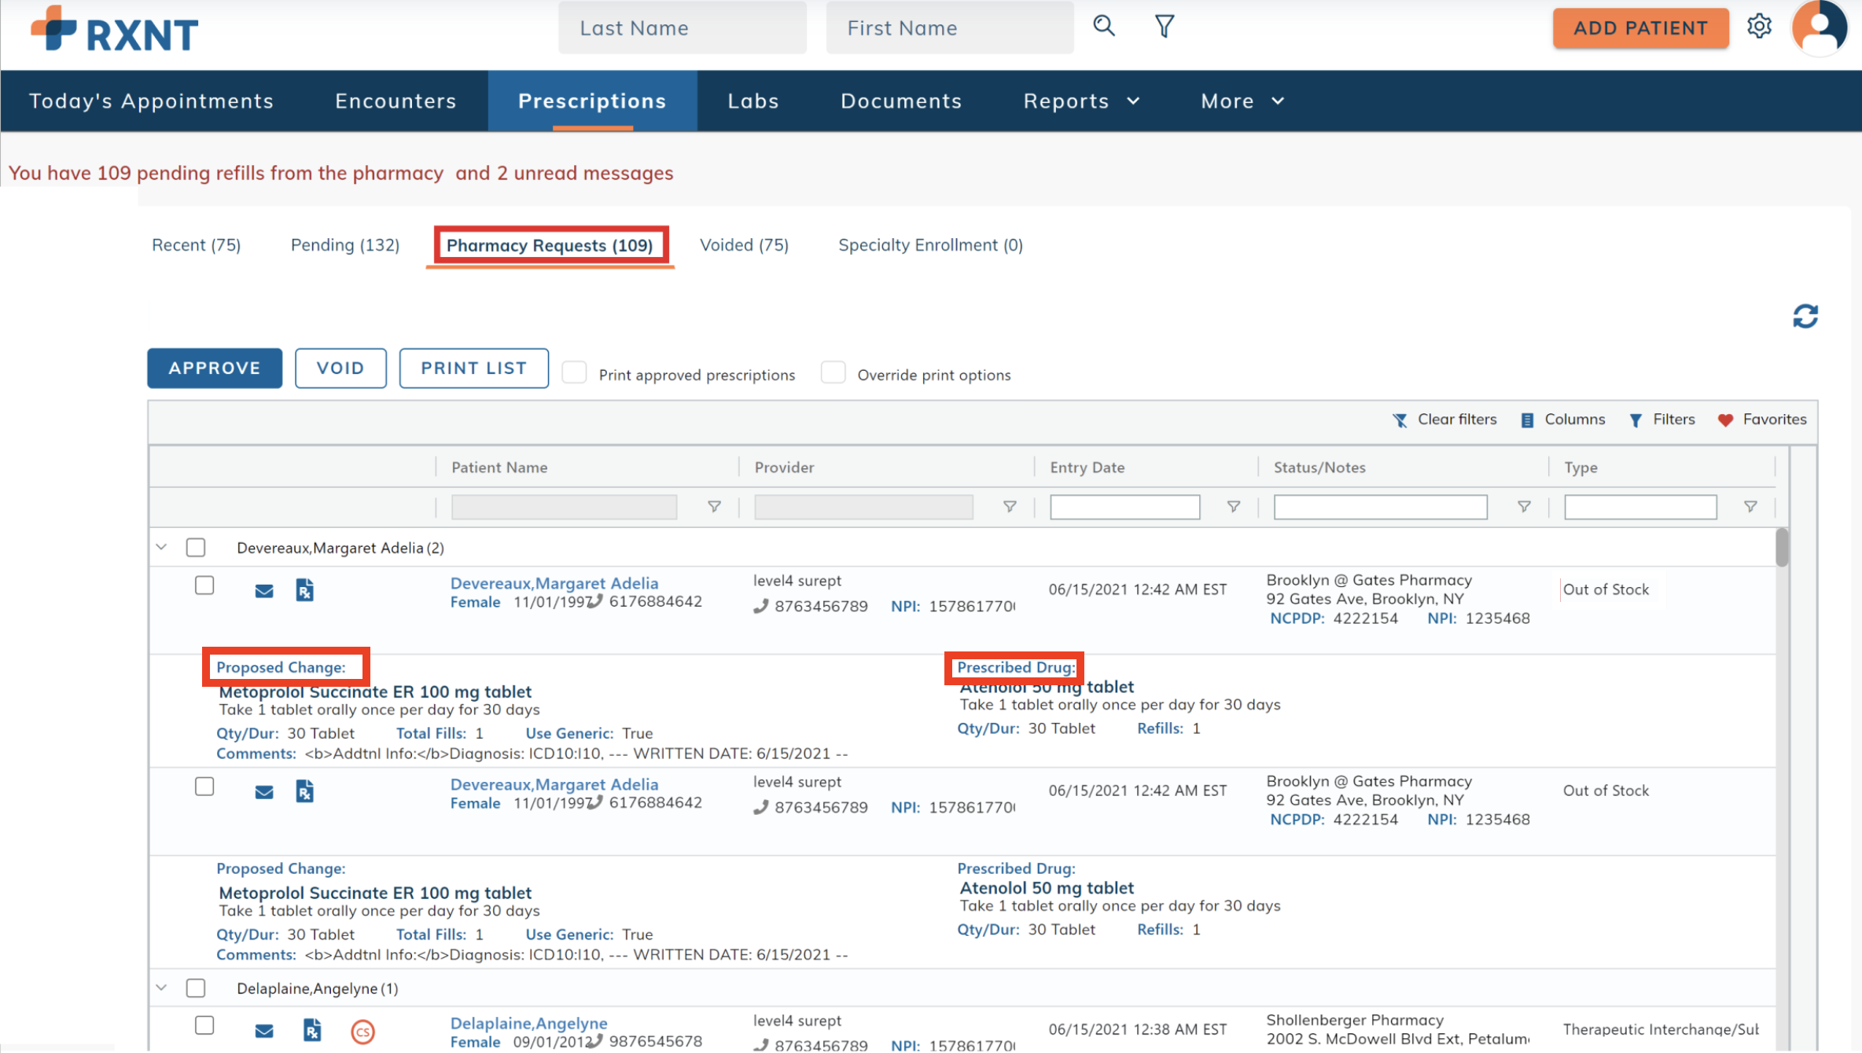
Task: Open the Status/Notes column filter funnel
Action: coord(1524,507)
